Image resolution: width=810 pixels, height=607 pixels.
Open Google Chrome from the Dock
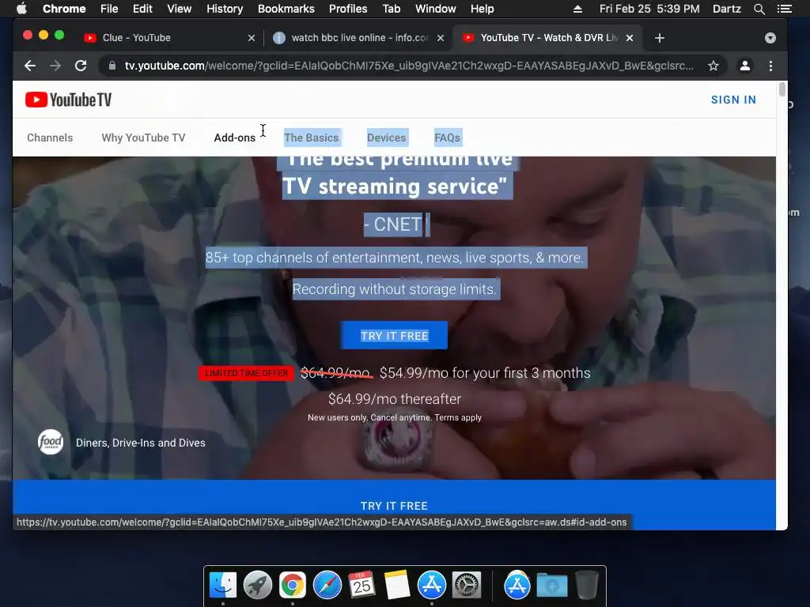click(x=293, y=586)
